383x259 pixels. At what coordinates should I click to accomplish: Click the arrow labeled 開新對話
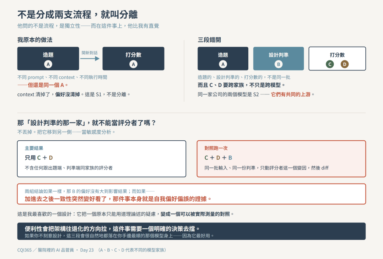(90, 59)
